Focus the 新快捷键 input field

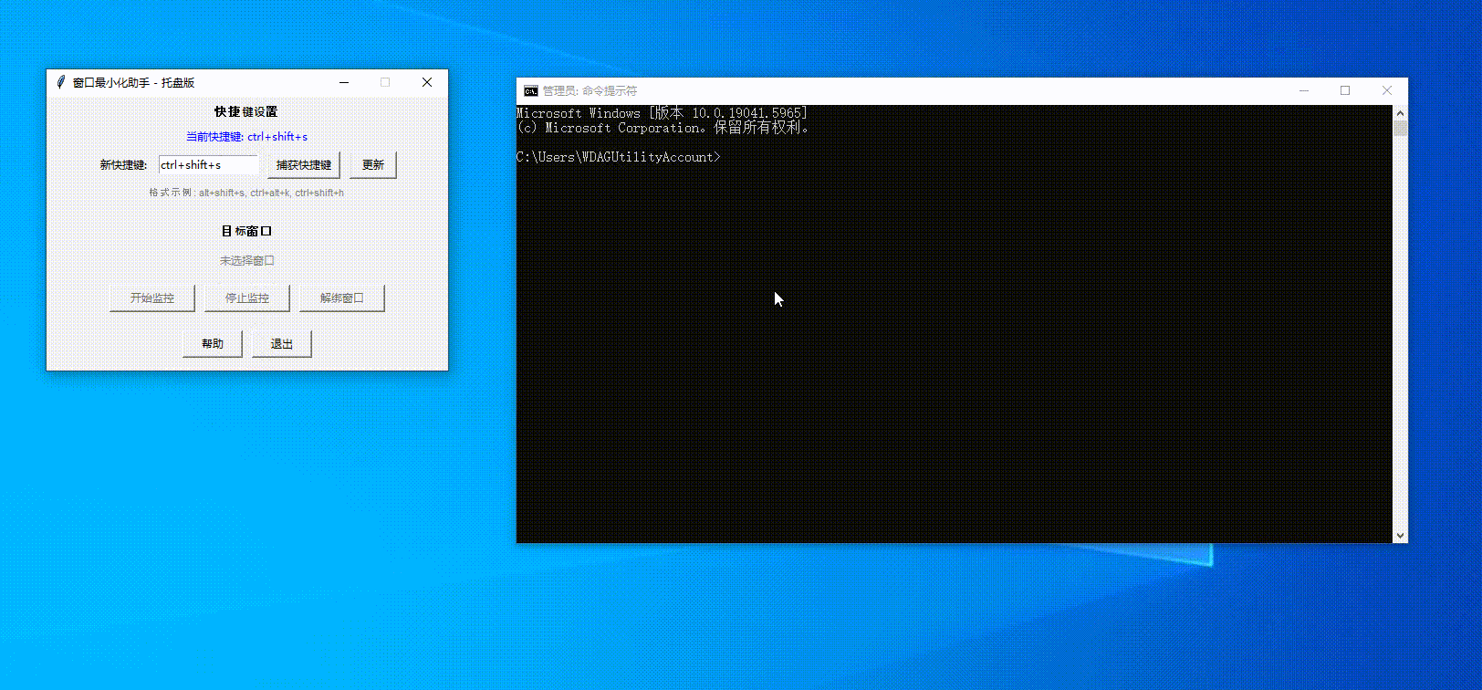(208, 165)
